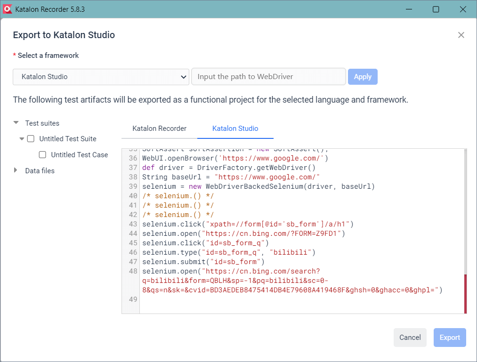Close the Katalon Recorder window
This screenshot has height=362, width=477.
(463, 9)
